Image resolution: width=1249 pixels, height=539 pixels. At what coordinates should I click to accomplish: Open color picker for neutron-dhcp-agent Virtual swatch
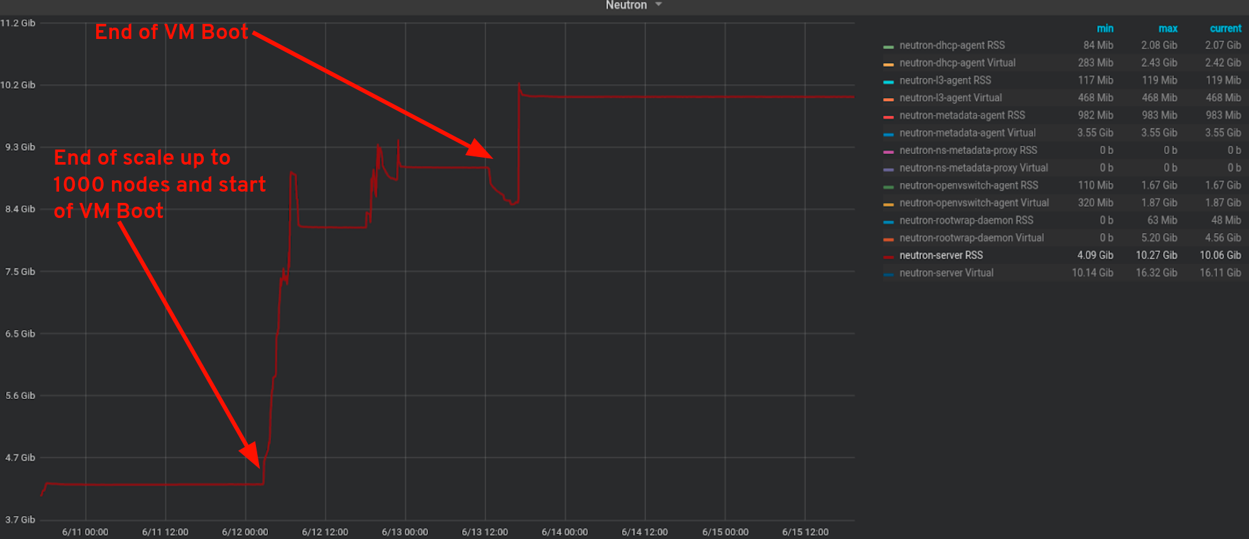[888, 65]
